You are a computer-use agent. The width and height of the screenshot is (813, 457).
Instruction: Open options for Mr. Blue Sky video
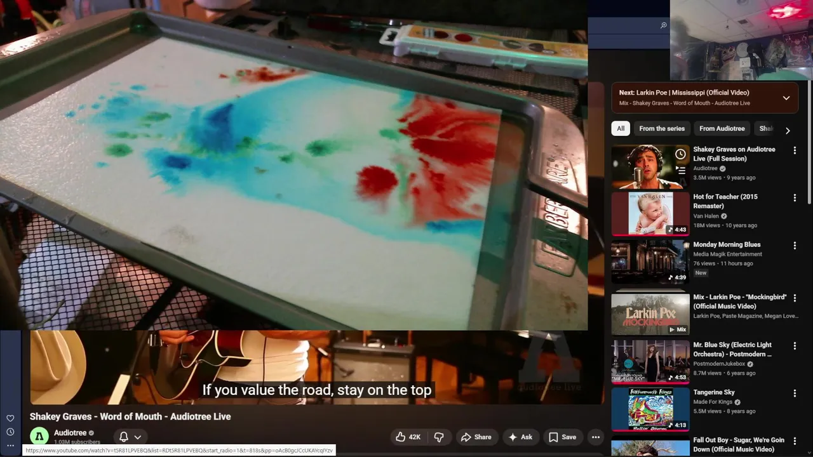(795, 346)
